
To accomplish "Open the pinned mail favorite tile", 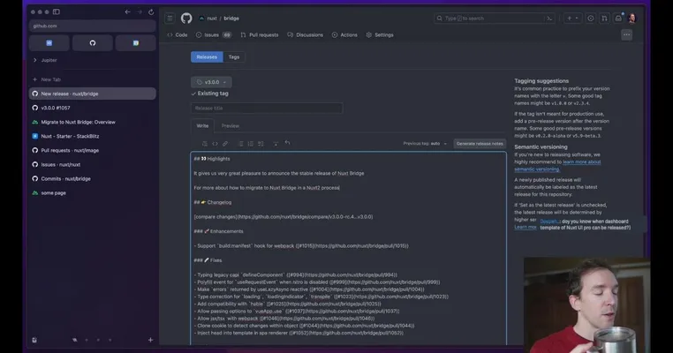I will [x=49, y=43].
